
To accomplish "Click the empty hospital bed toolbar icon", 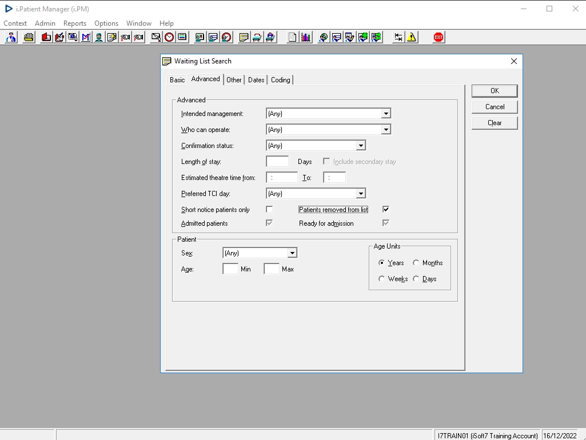I will pyautogui.click(x=257, y=37).
